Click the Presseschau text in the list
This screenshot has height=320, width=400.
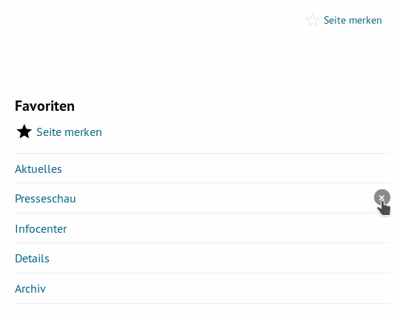click(x=45, y=198)
